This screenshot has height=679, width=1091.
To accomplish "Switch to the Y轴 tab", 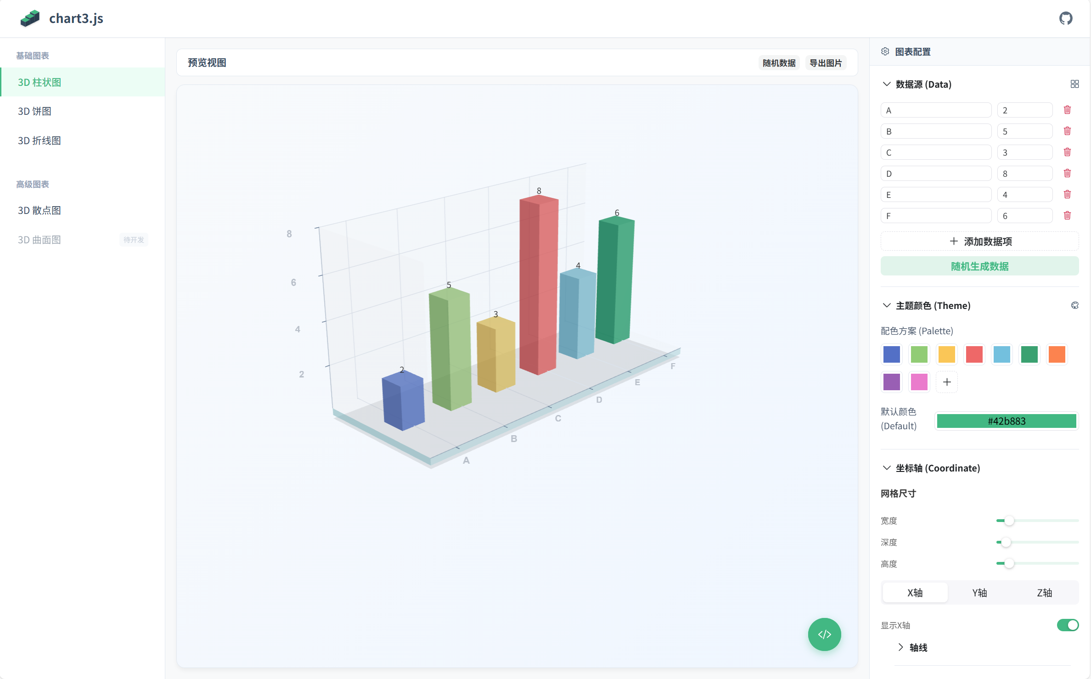I will pos(979,593).
